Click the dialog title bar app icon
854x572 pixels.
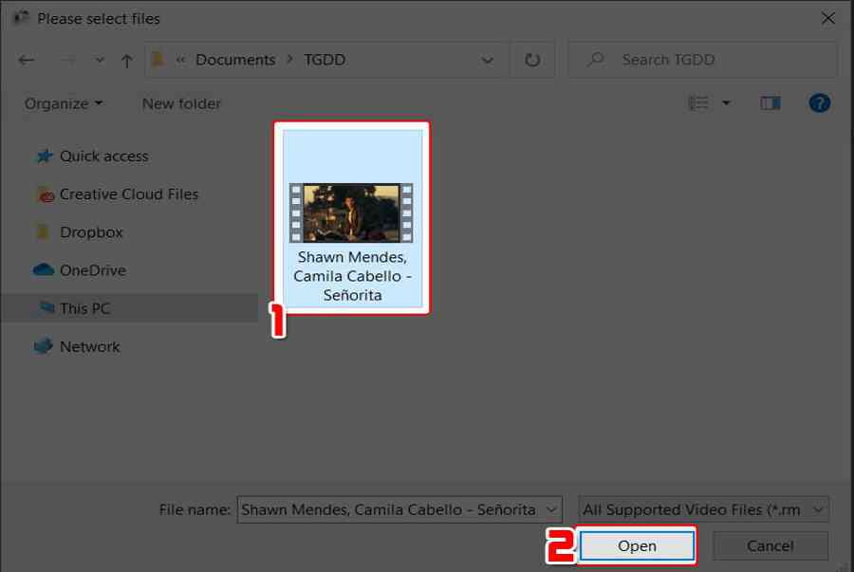click(x=21, y=18)
